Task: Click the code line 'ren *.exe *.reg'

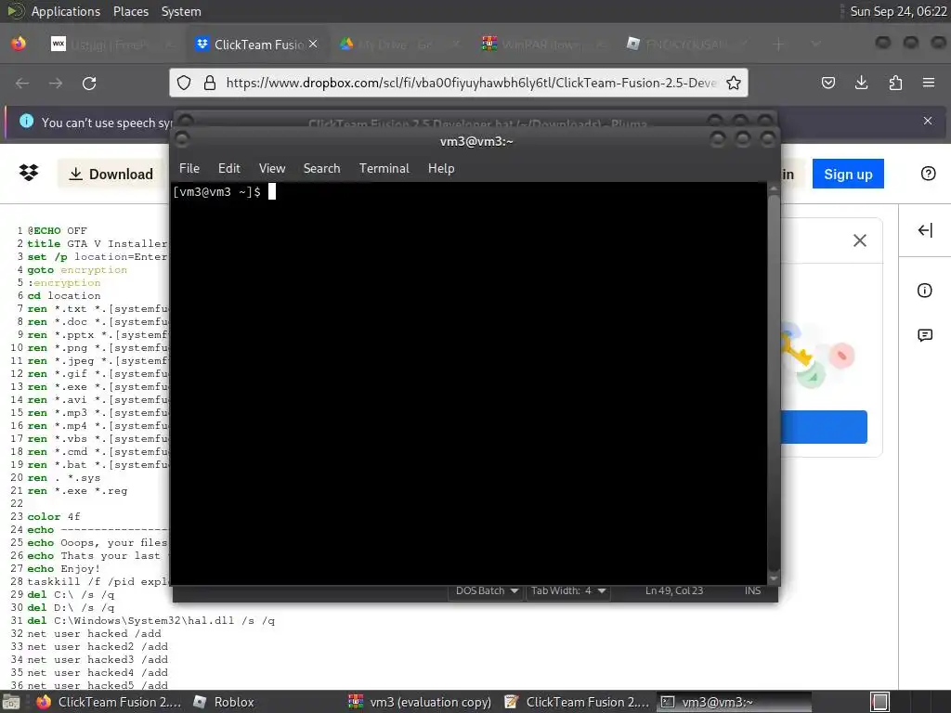Action: coord(77,490)
